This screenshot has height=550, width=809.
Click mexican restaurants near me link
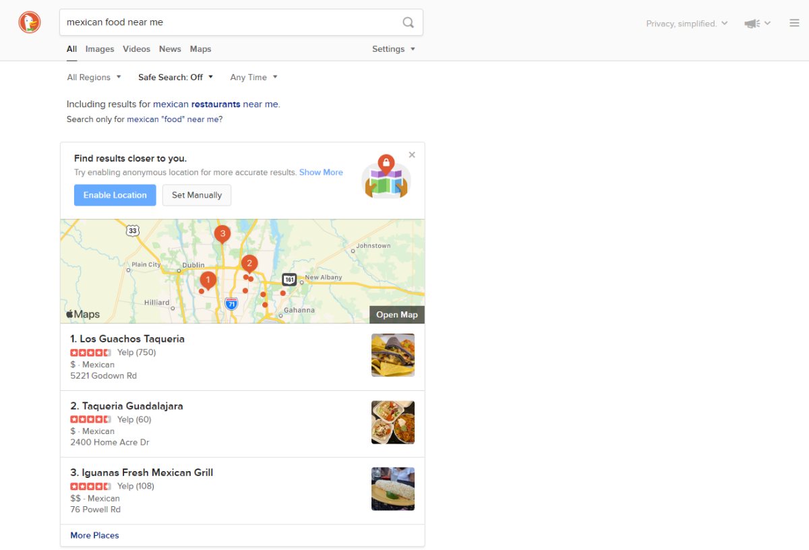click(x=216, y=104)
